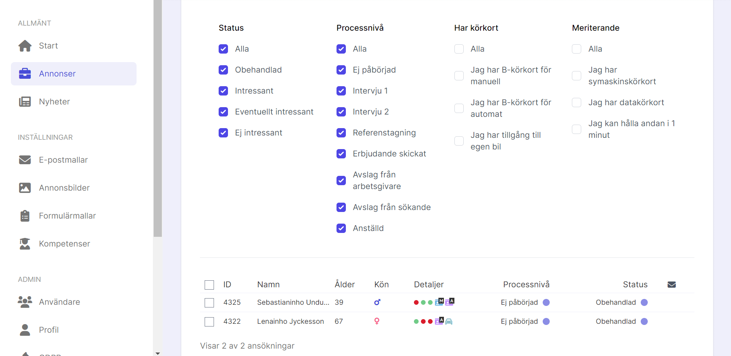Enable Jag har datakörkort checkbox
The image size is (731, 356).
577,102
